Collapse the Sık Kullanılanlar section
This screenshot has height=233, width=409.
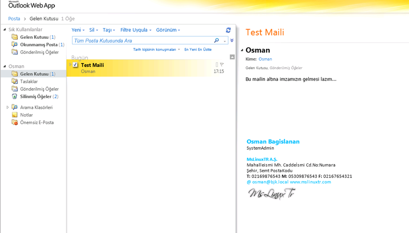[5, 30]
